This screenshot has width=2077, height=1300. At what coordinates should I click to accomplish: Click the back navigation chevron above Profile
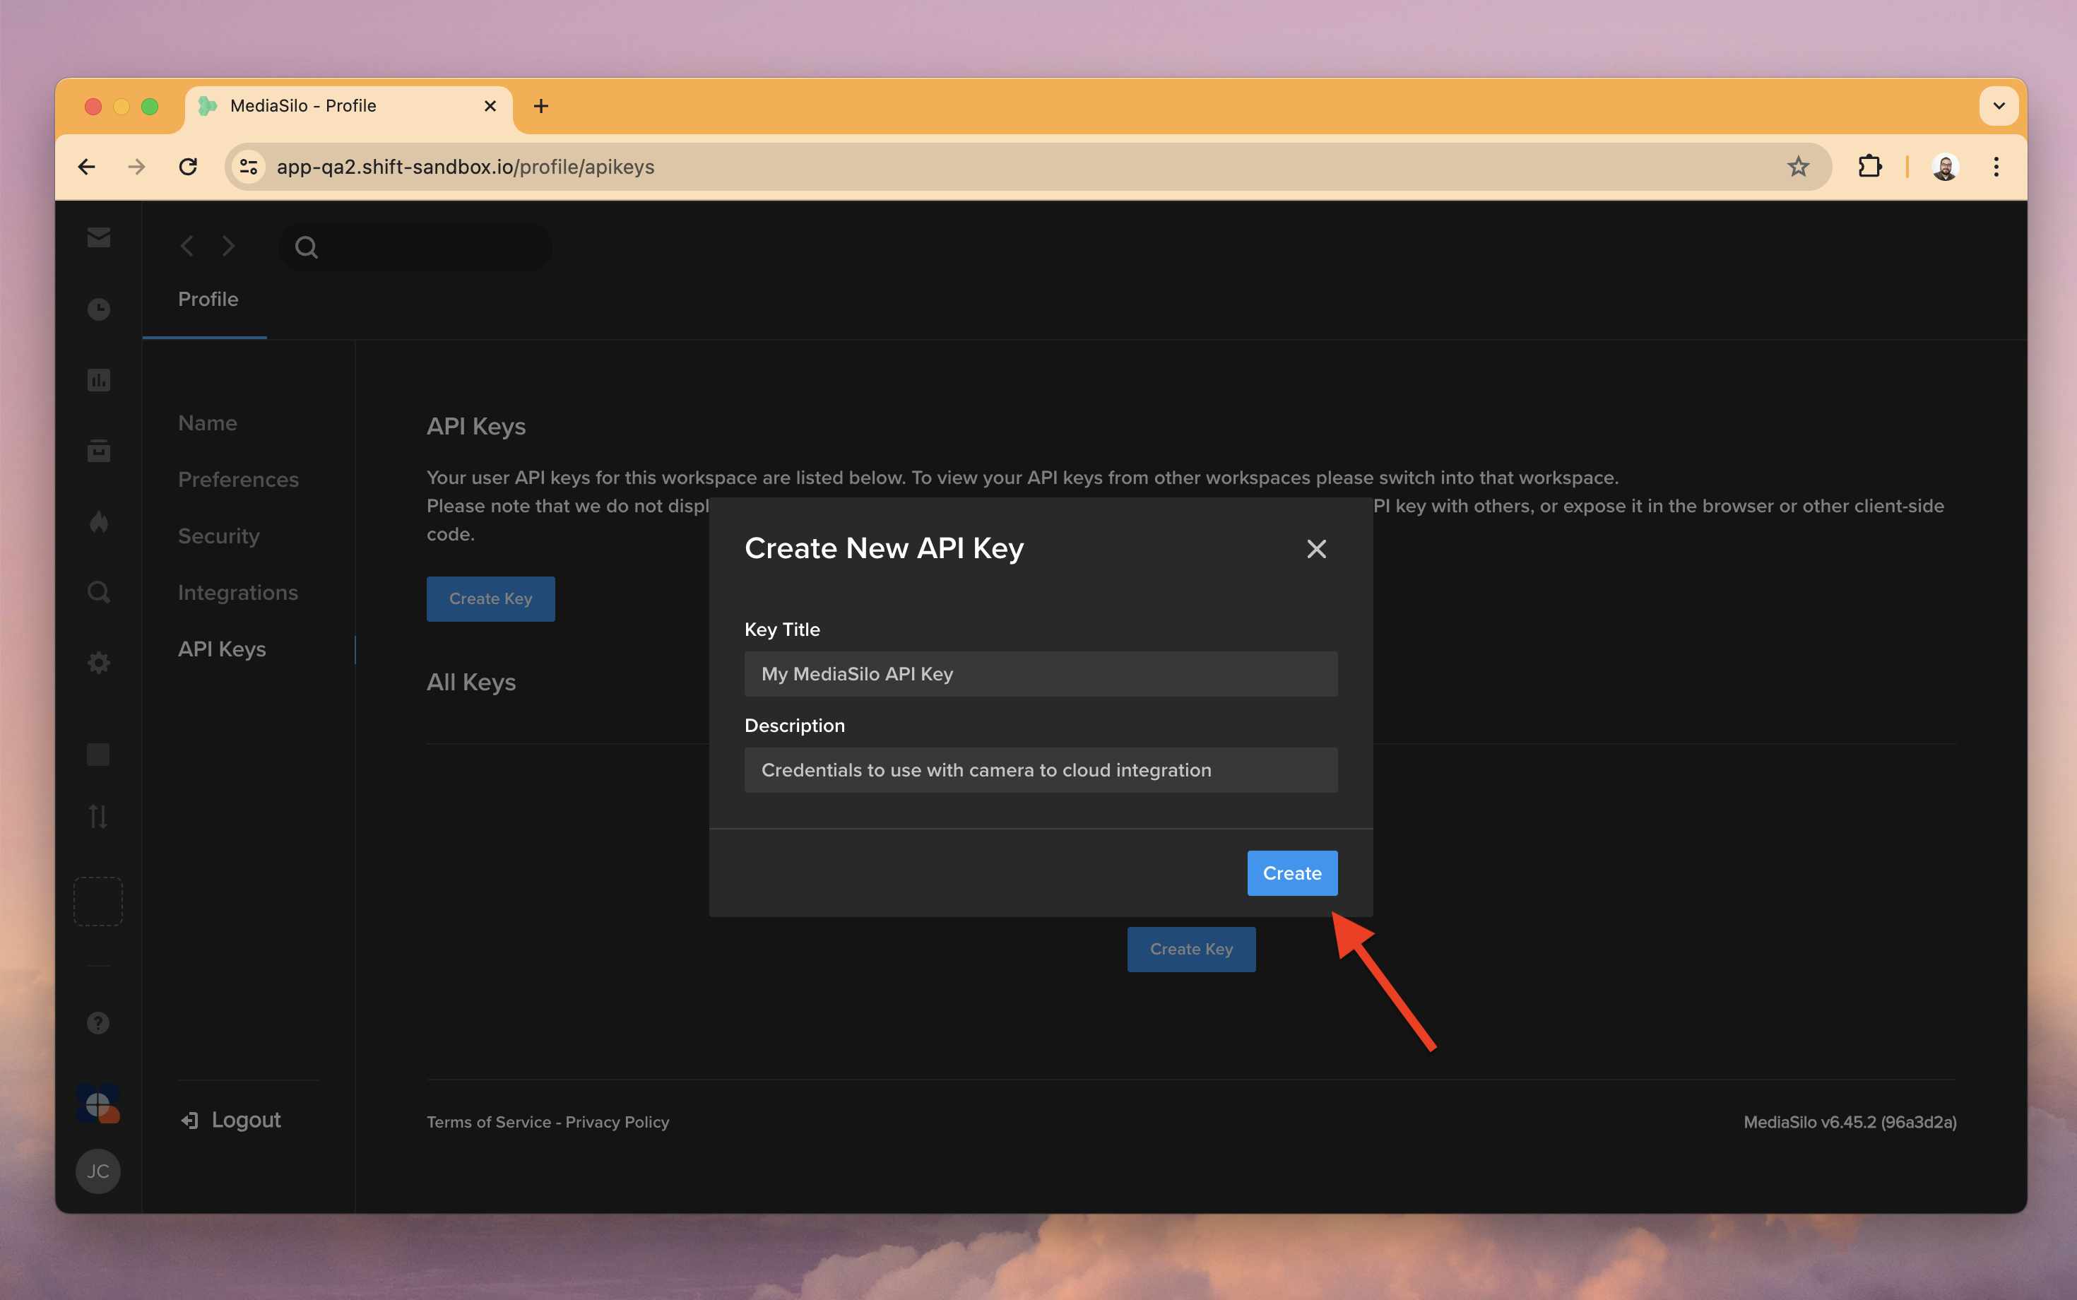tap(186, 246)
